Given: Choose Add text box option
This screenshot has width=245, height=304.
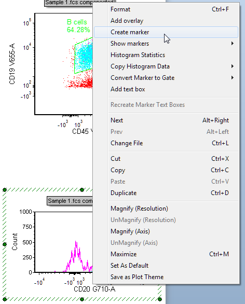Looking at the screenshot, I should point(166,89).
